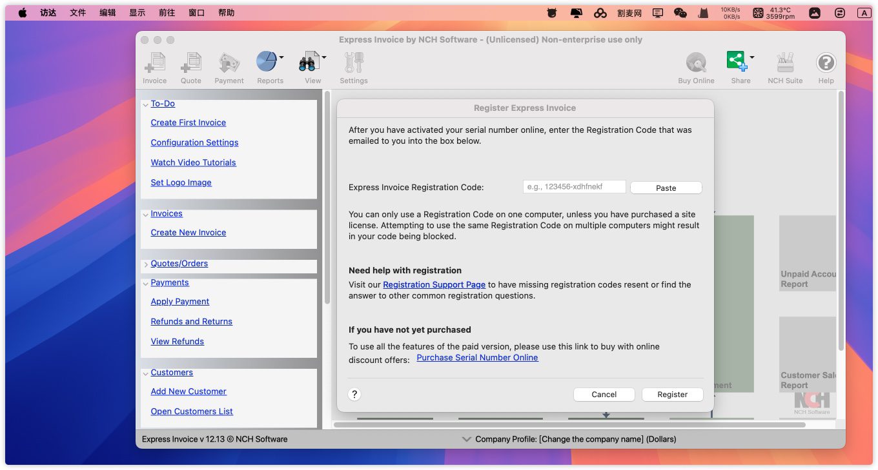Click the Registration Code input field
The width and height of the screenshot is (878, 470).
click(x=574, y=187)
